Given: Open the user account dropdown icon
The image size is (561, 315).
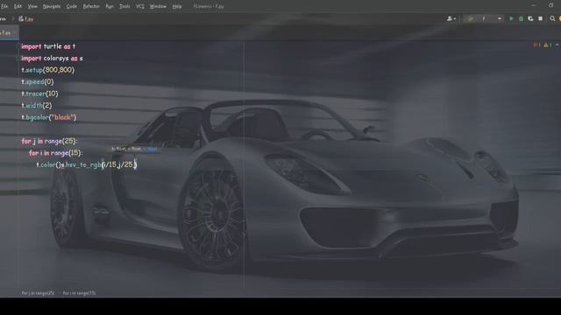Looking at the screenshot, I should click(x=451, y=18).
